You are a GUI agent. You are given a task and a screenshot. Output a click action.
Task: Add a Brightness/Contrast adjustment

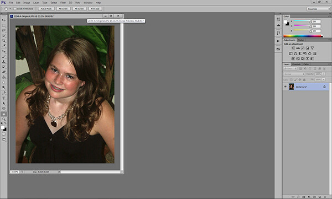pos(293,48)
